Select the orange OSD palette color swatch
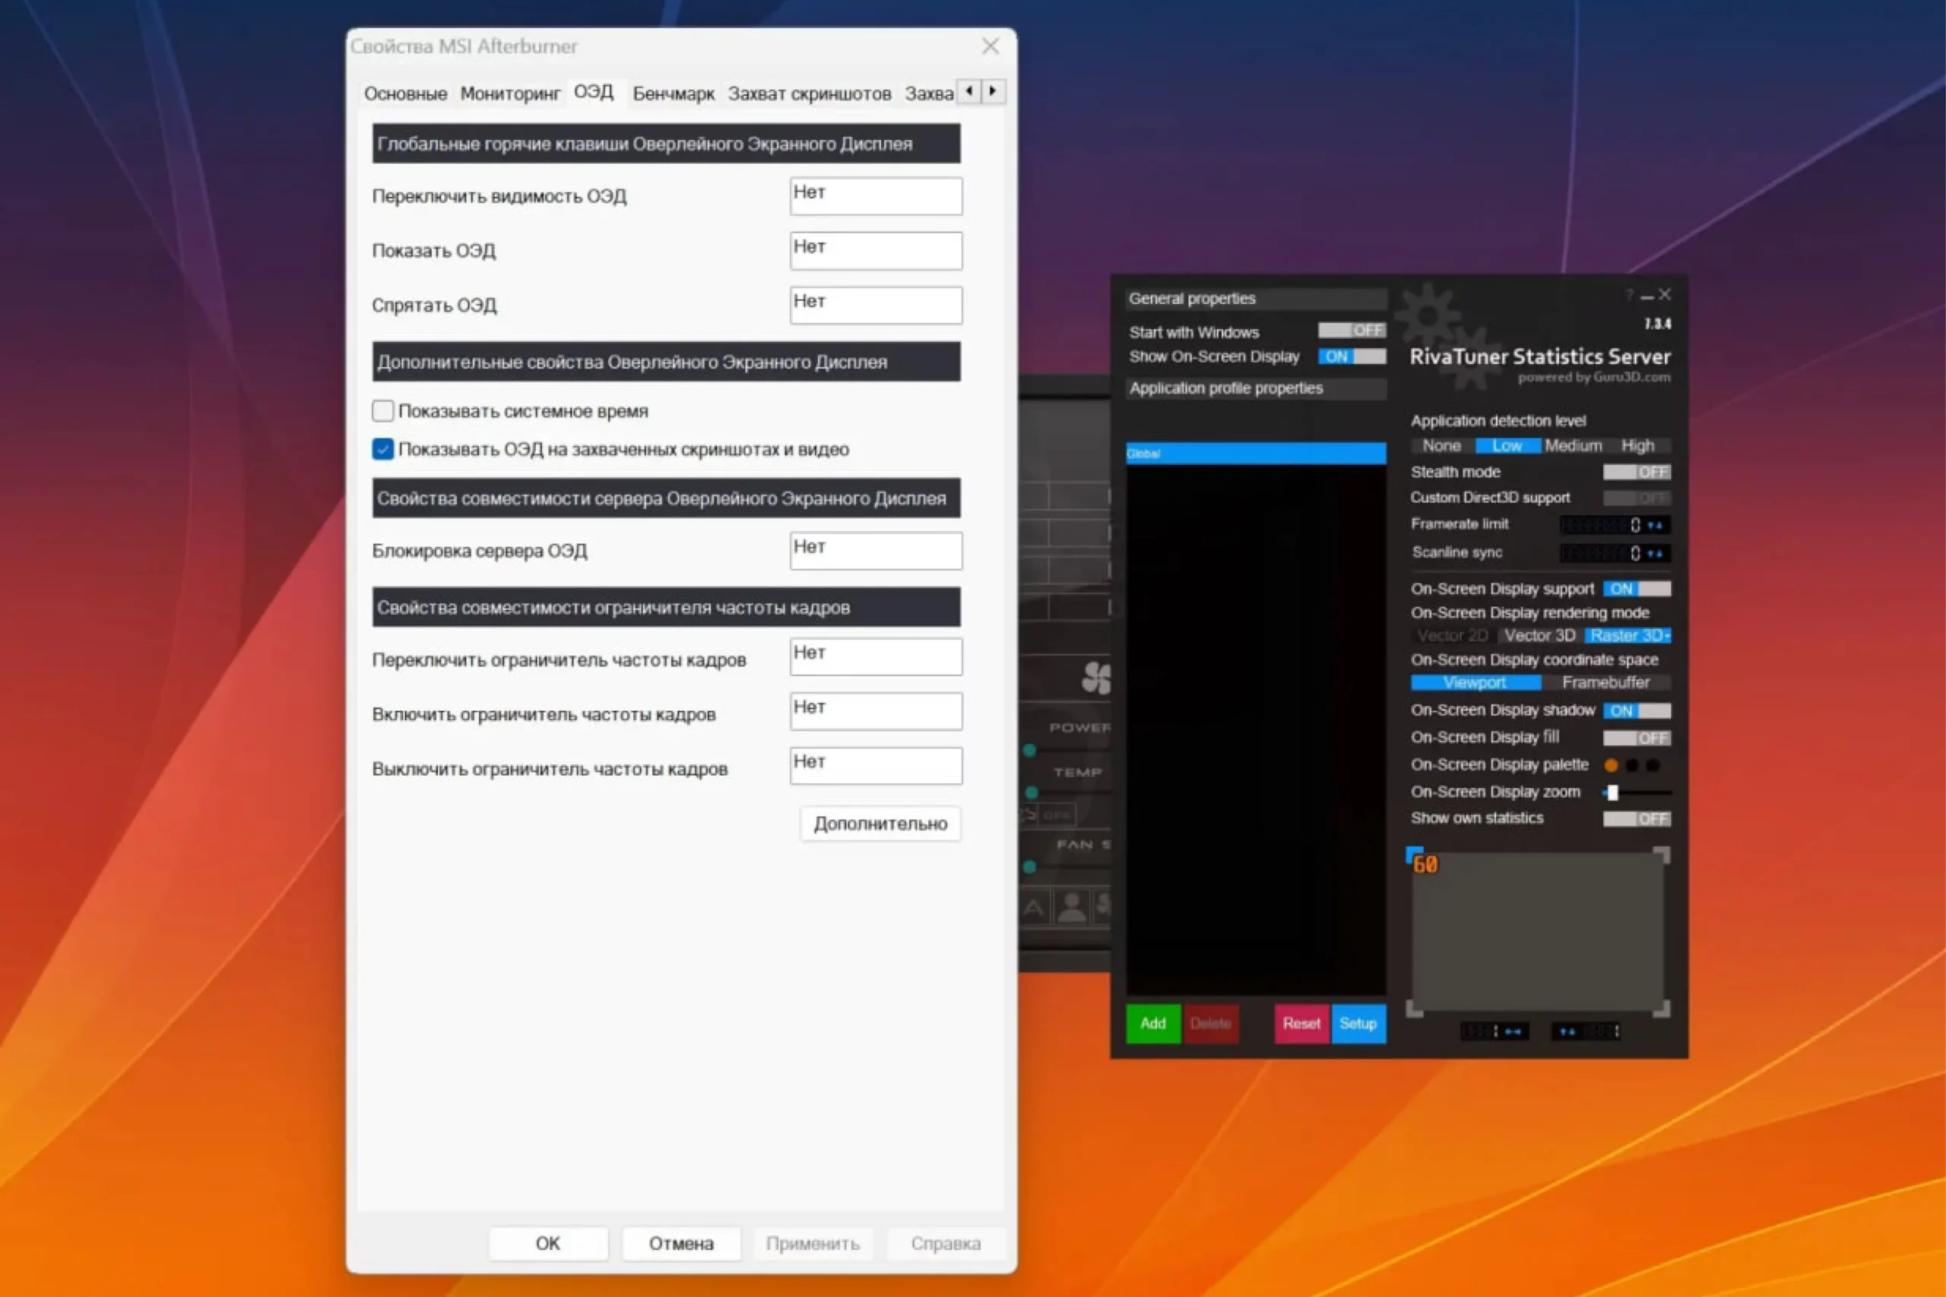The height and width of the screenshot is (1297, 1946). pyautogui.click(x=1610, y=765)
